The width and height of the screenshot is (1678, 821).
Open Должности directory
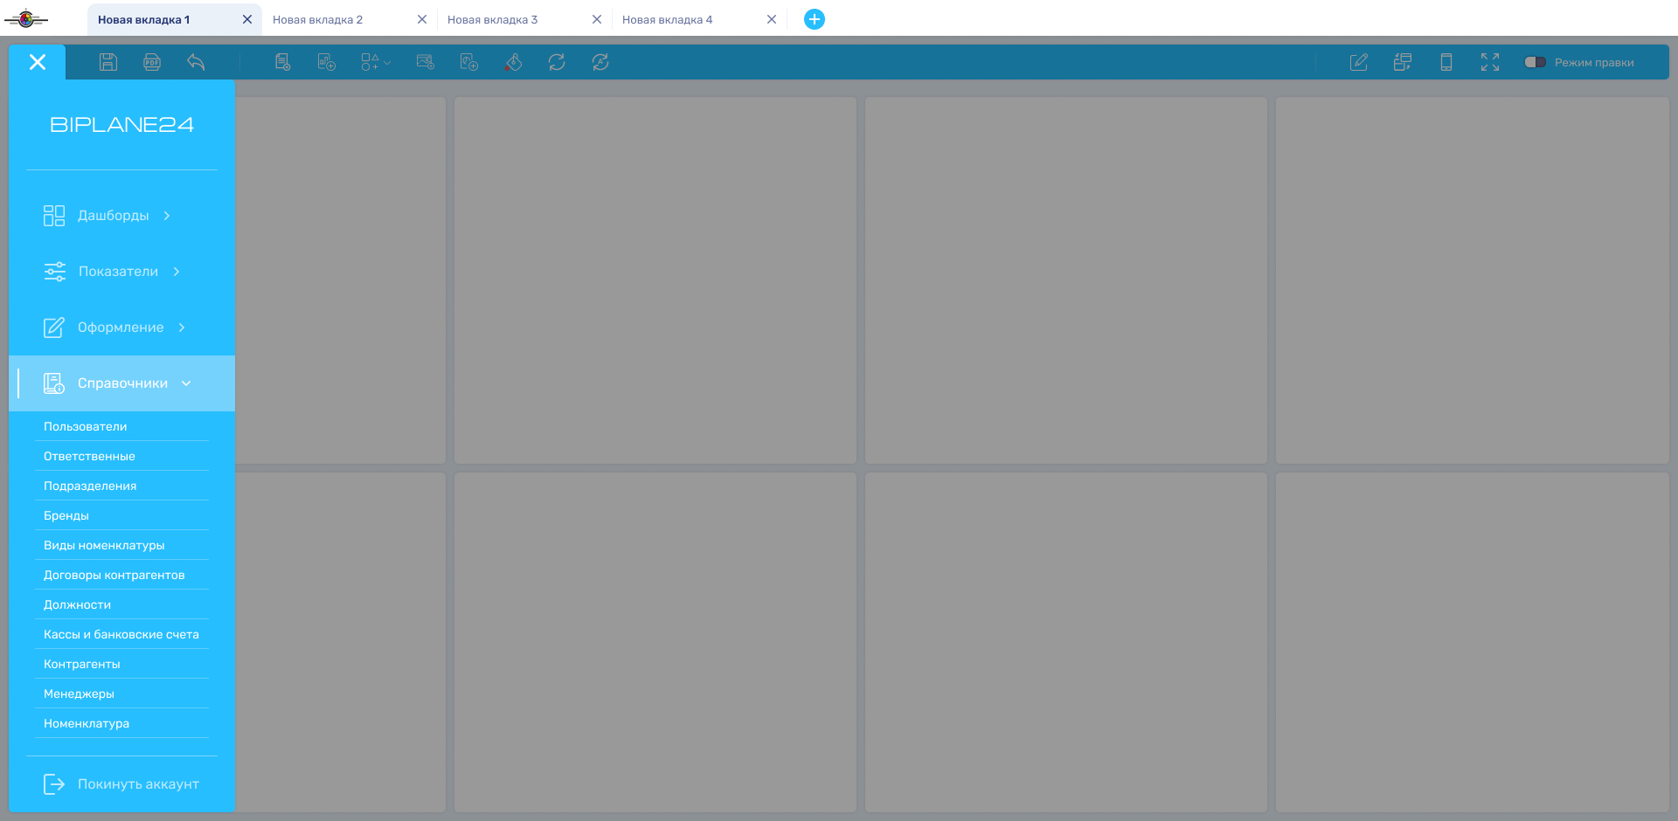(121, 604)
